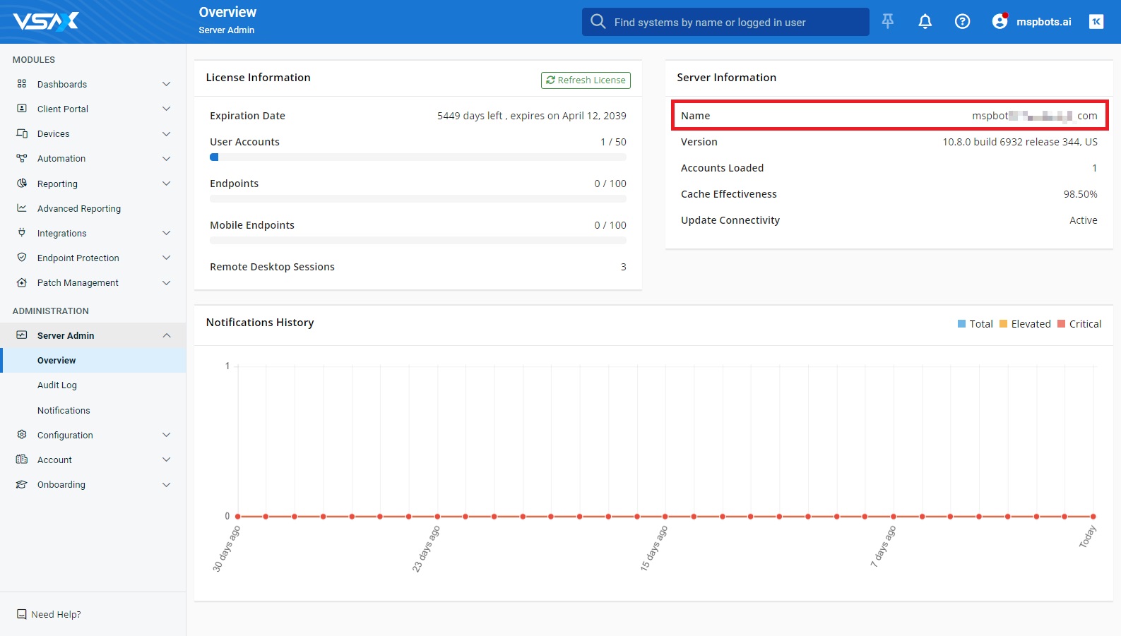This screenshot has height=636, width=1121.
Task: Toggle the Total series in chart legend
Action: point(975,324)
